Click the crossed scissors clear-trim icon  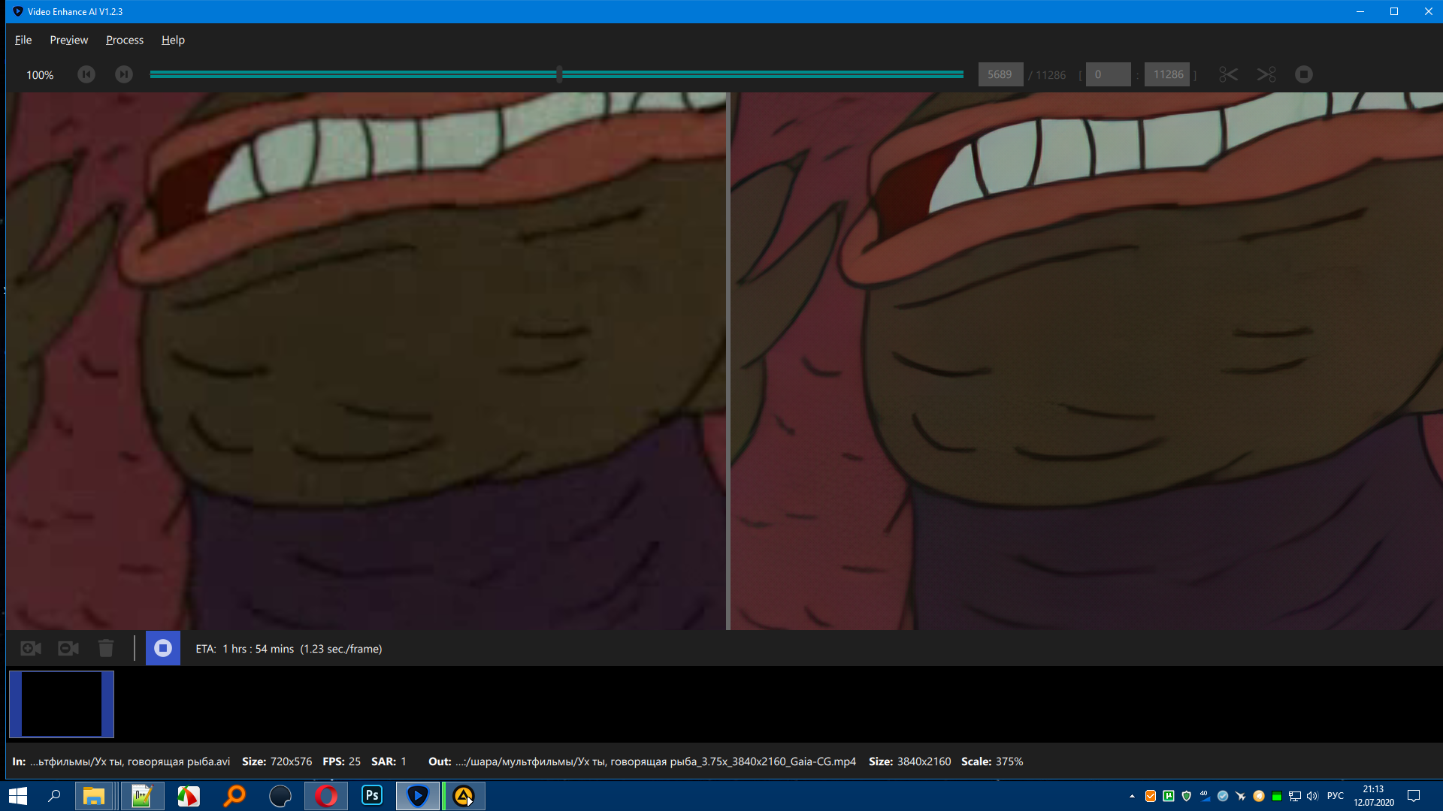(1266, 74)
